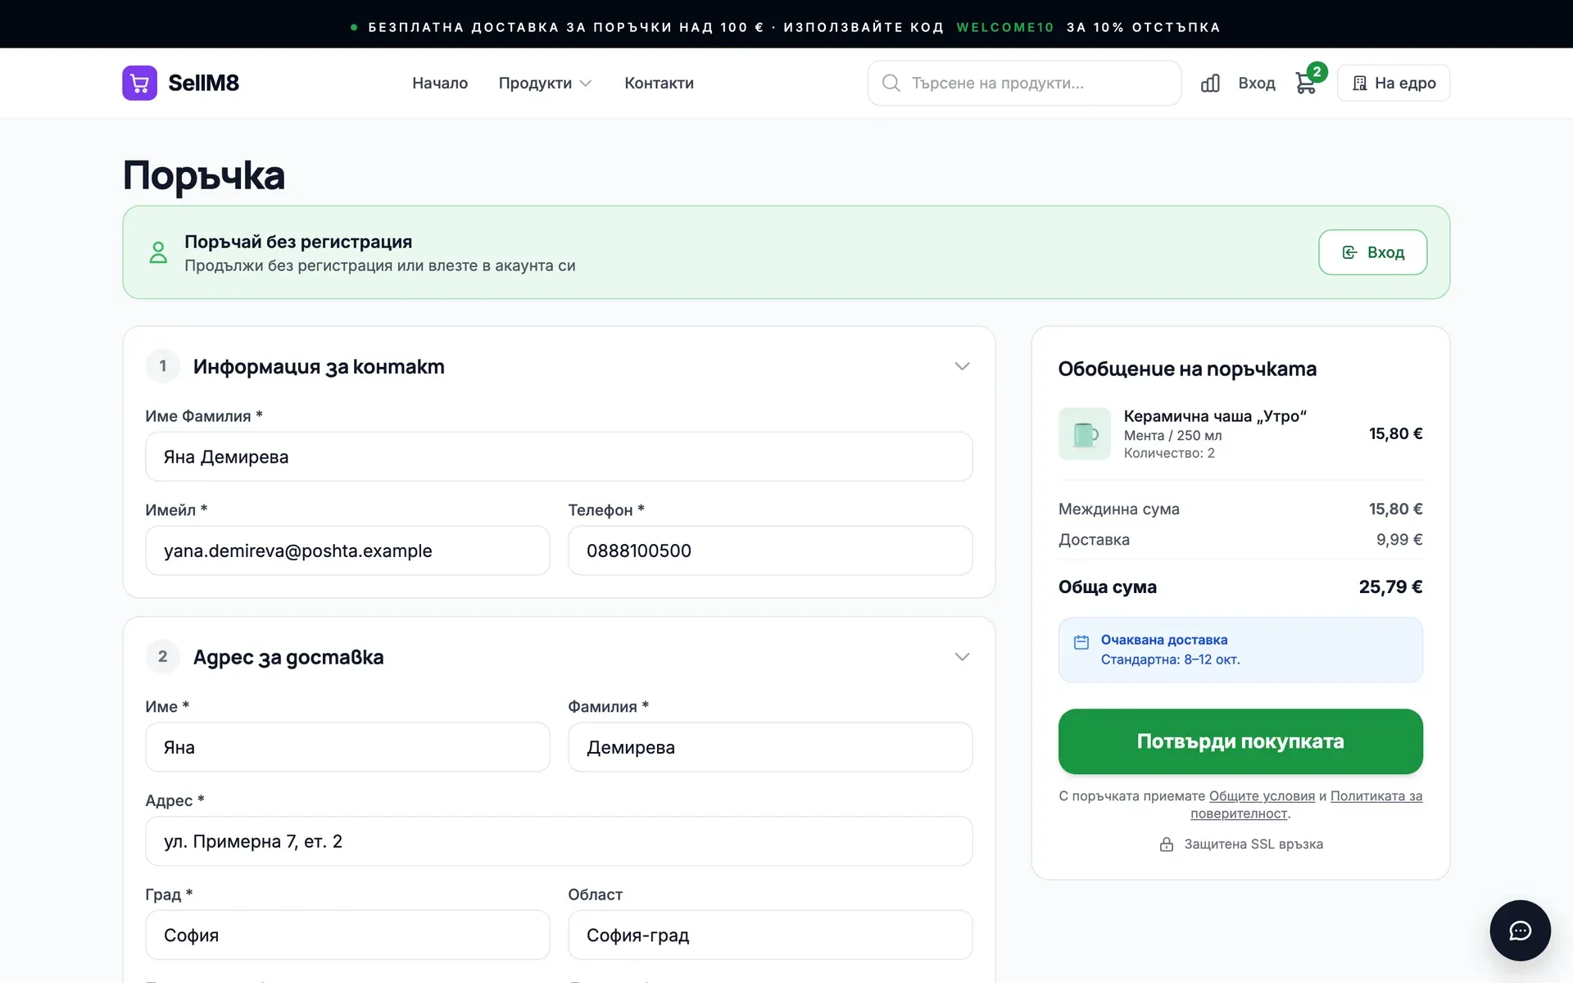Screen dimensions: 1573x983
Task: Open the live chat bubble icon
Action: pos(1520,931)
